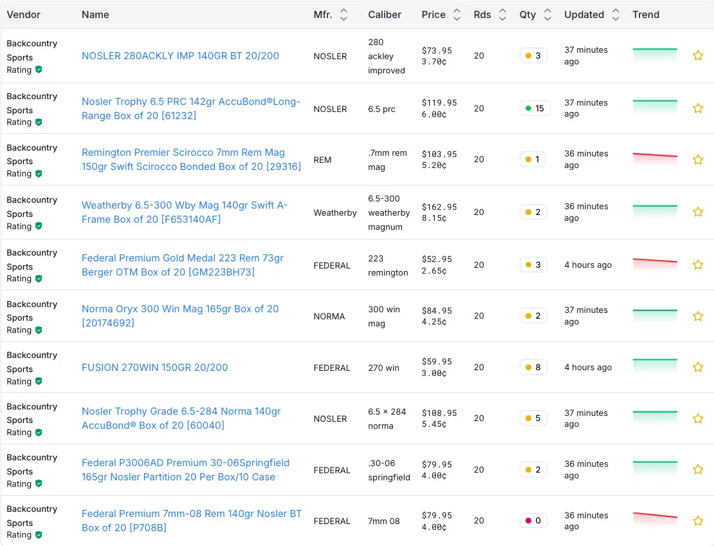Click rating shield in Nosler 6.5-284 row

[x=39, y=433]
